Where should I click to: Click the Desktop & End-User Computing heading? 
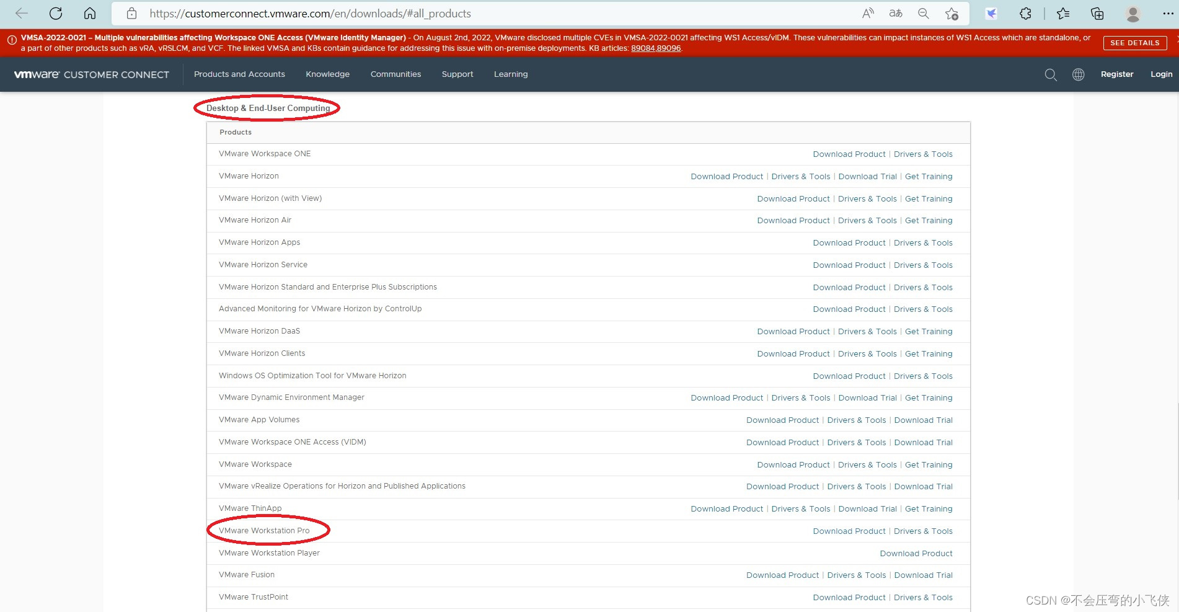click(268, 108)
